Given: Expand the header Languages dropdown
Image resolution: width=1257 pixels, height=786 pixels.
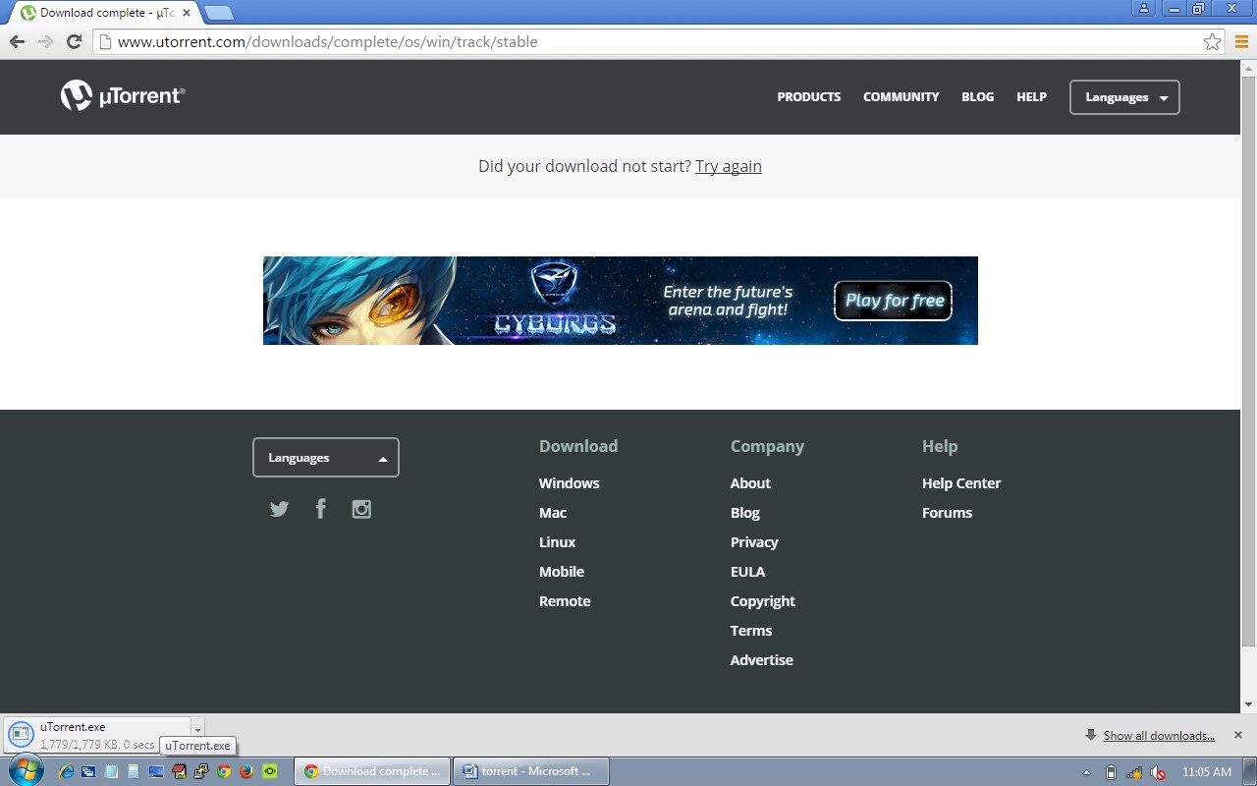Looking at the screenshot, I should click(x=1124, y=97).
